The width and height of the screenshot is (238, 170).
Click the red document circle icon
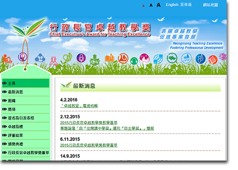213,59
